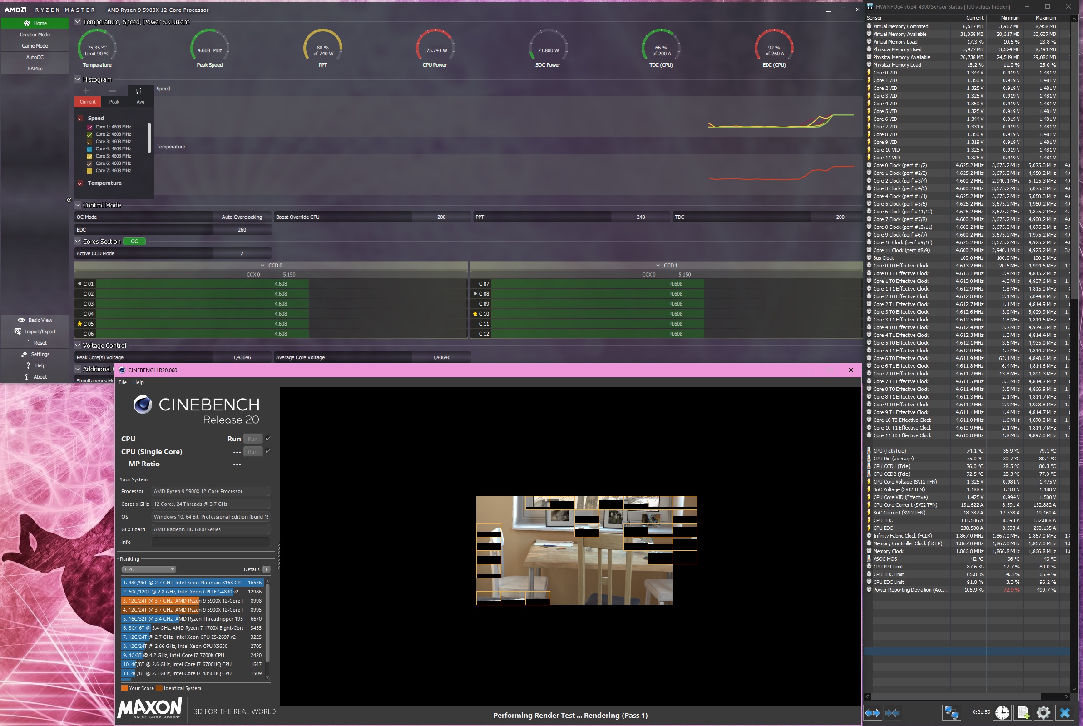
Task: Click the green OC button in Cores Section
Action: pyautogui.click(x=134, y=241)
